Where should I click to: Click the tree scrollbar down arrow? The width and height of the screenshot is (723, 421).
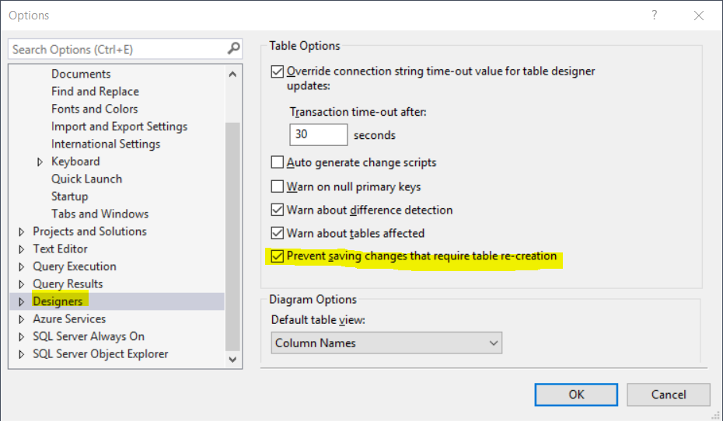pyautogui.click(x=232, y=359)
